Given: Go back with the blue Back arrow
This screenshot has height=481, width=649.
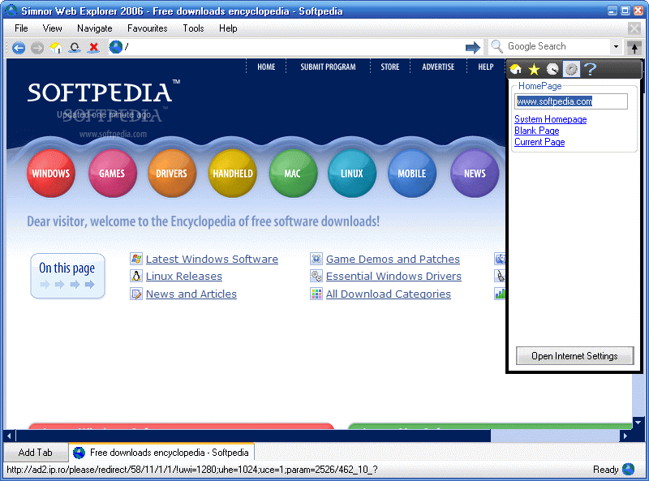Looking at the screenshot, I should click(18, 48).
